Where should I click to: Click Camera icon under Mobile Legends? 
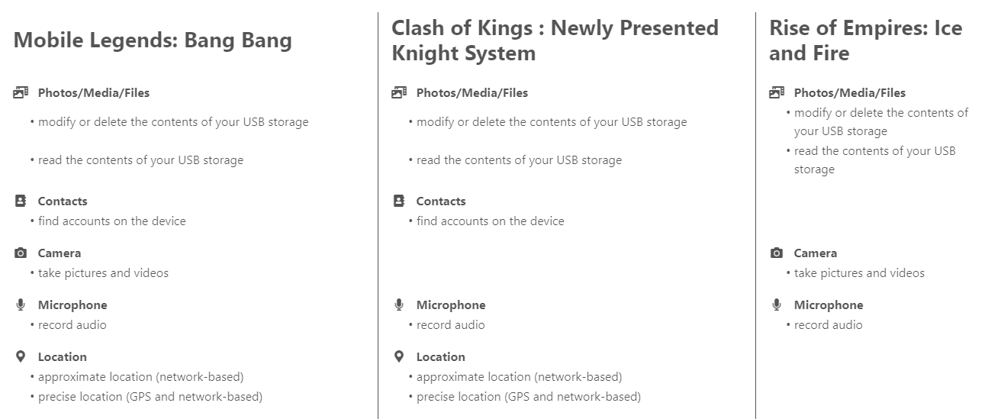(x=21, y=253)
